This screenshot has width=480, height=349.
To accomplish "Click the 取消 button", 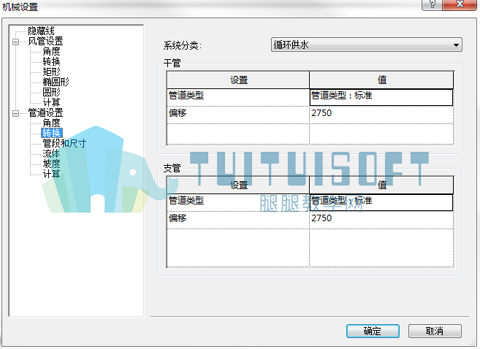I will 435,331.
